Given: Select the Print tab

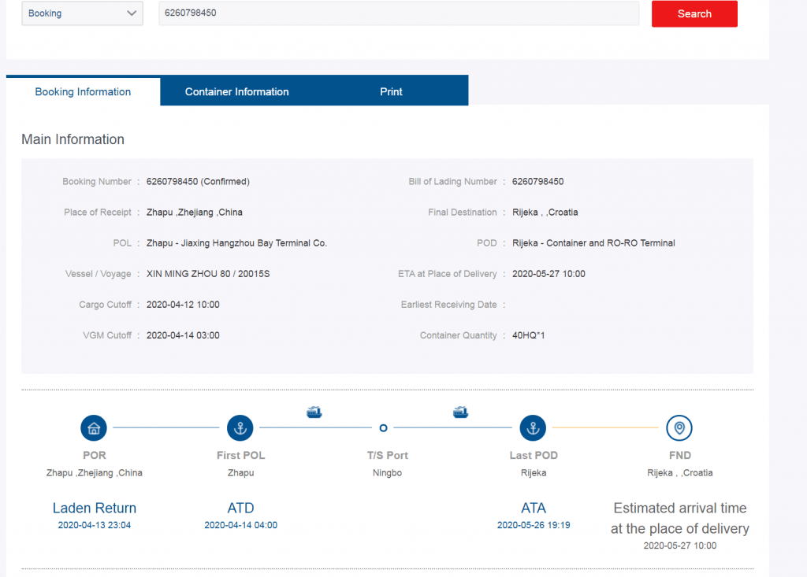Looking at the screenshot, I should pos(391,91).
